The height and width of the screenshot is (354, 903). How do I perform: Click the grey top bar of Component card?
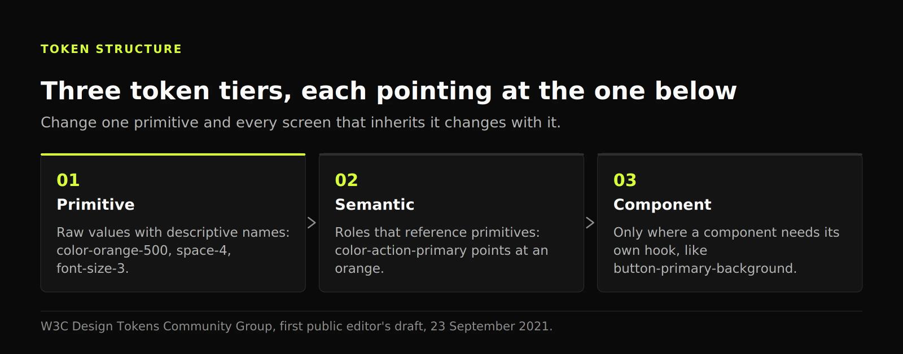(730, 154)
